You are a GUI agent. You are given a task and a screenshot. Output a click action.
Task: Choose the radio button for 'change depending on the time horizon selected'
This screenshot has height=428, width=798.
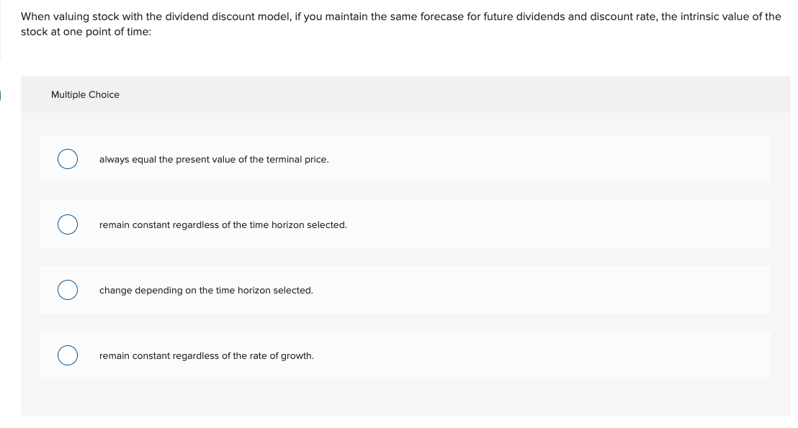point(67,289)
